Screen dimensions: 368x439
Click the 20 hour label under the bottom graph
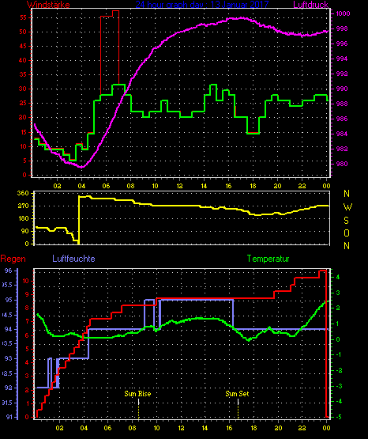click(x=278, y=428)
